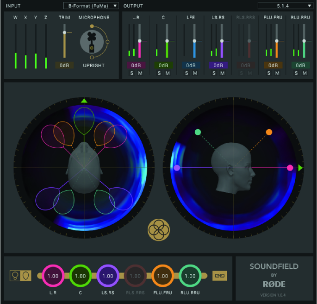Viewport: 317px width, 304px height.
Task: Toggle the gold link icon beside RLU.RRU
Action: (219, 276)
